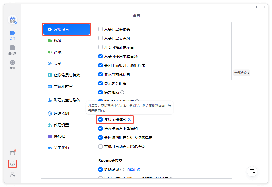Viewport: 272px width, 187px height.
Task: Open the user switch account icon
Action: tap(12, 174)
